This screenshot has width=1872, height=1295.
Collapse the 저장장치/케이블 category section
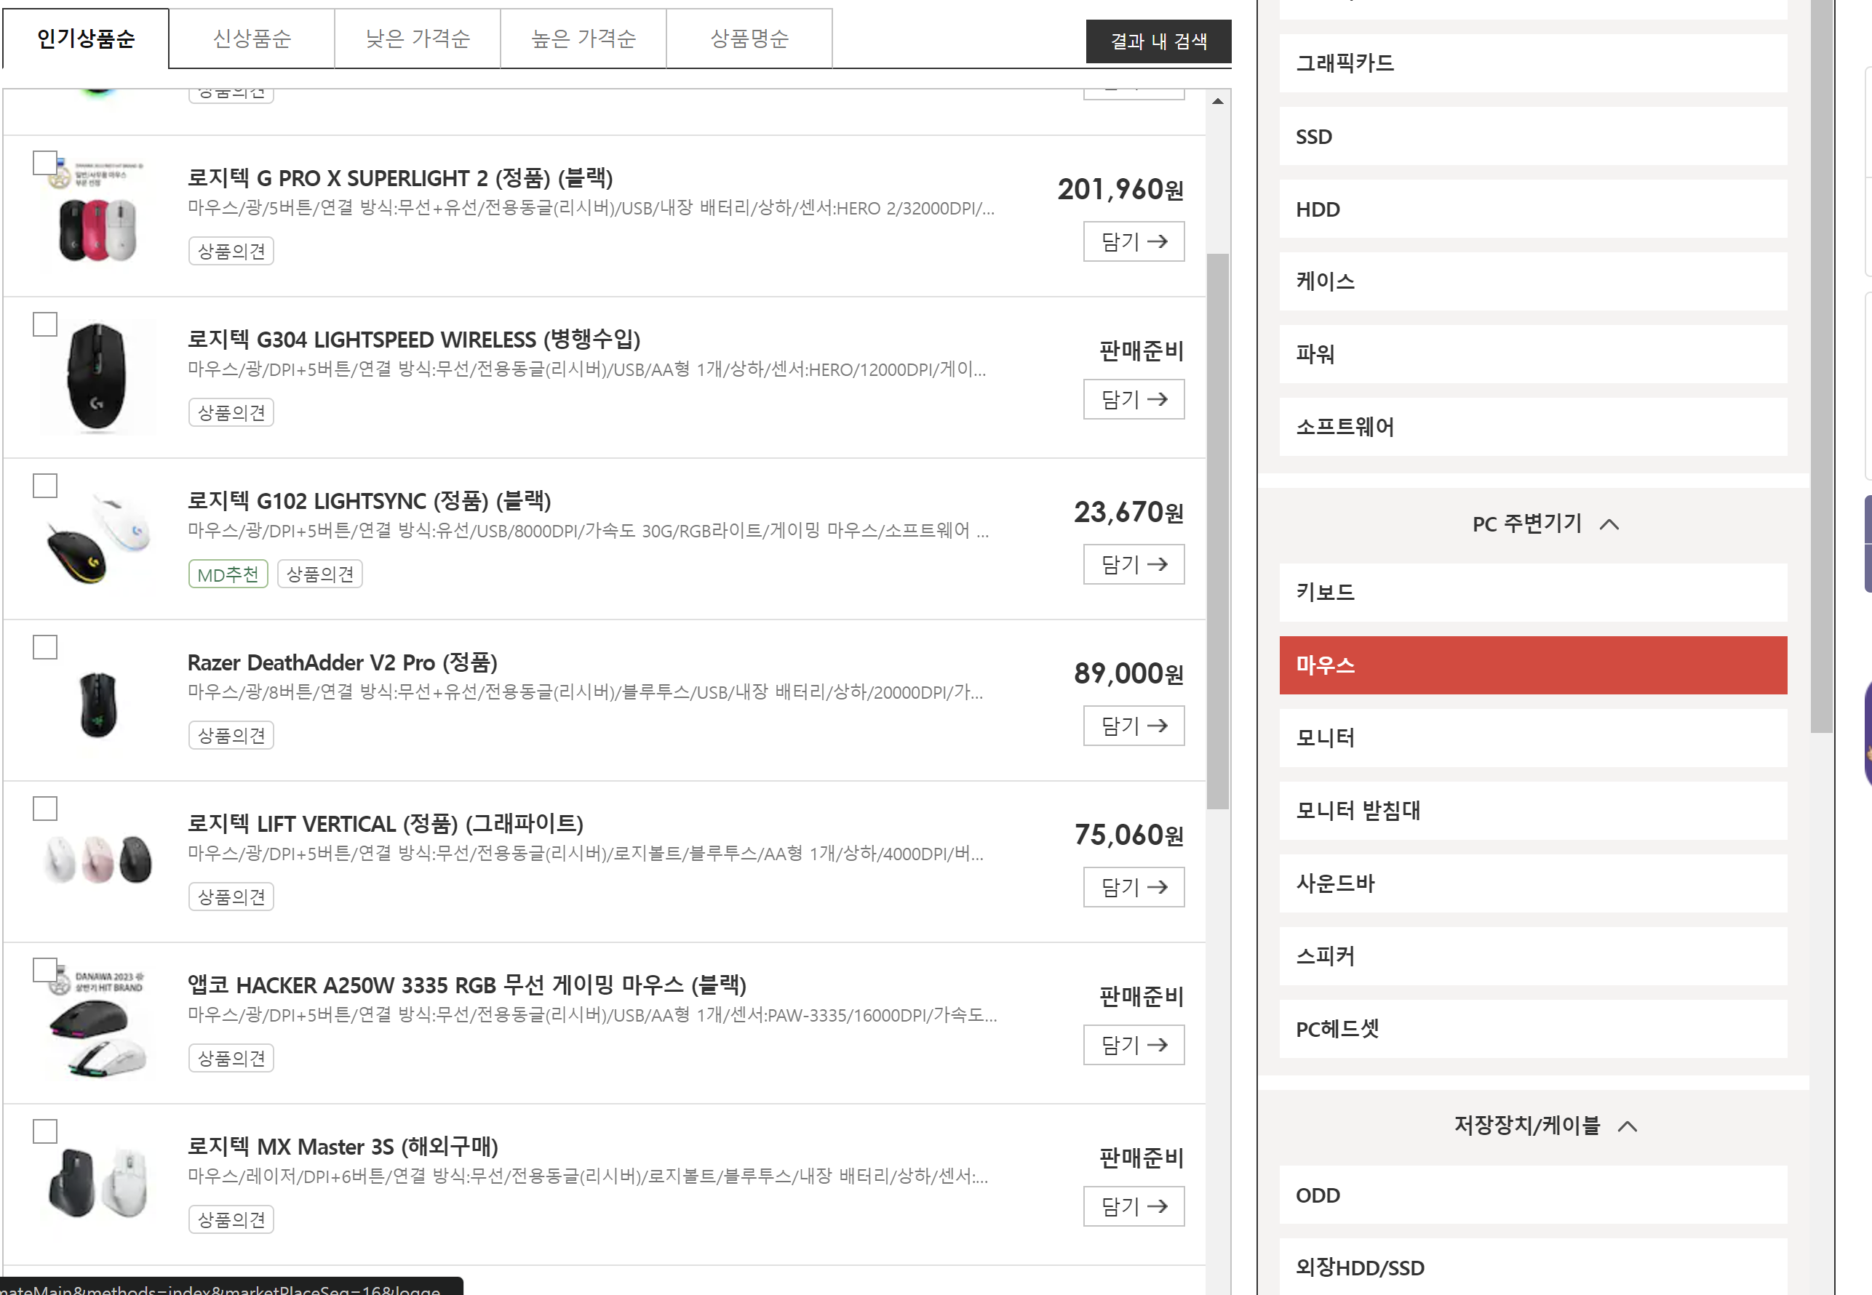tap(1626, 1126)
